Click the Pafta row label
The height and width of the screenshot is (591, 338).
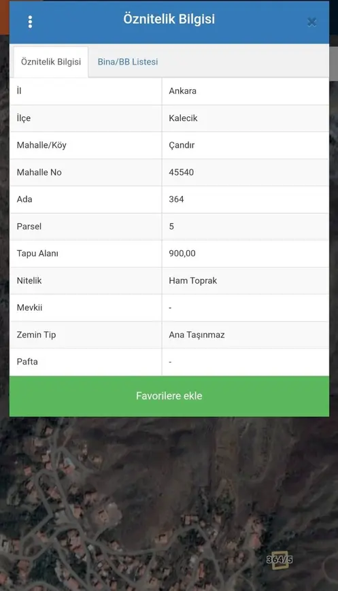(x=27, y=362)
